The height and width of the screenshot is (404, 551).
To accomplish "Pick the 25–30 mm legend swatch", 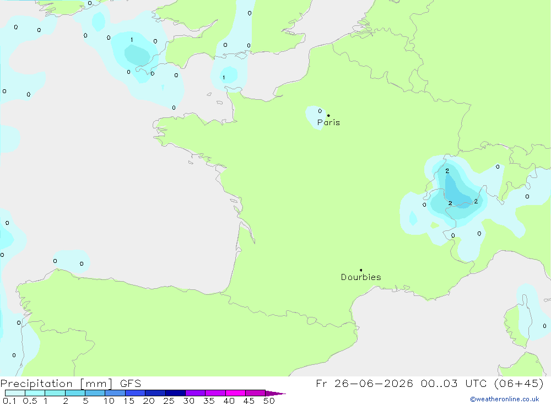I will point(175,393).
